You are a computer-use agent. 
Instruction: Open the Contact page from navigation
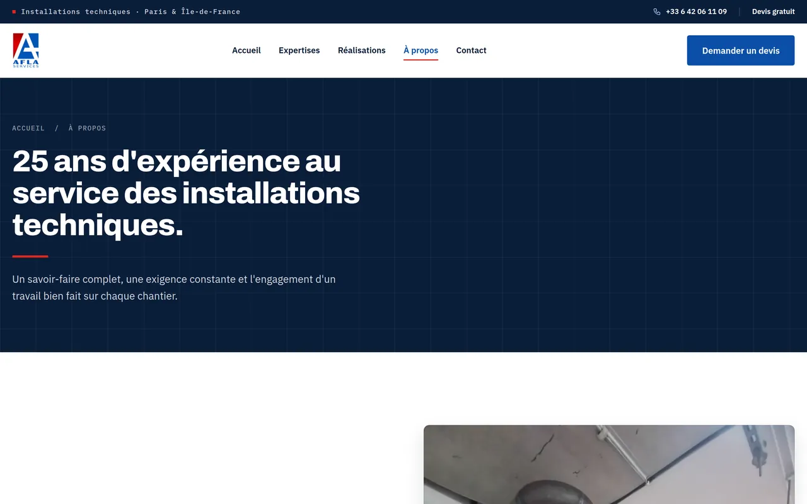472,50
